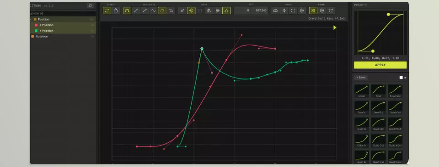The image size is (439, 167).
Task: Choose the Linear preset thumbnail
Action: (x=361, y=91)
